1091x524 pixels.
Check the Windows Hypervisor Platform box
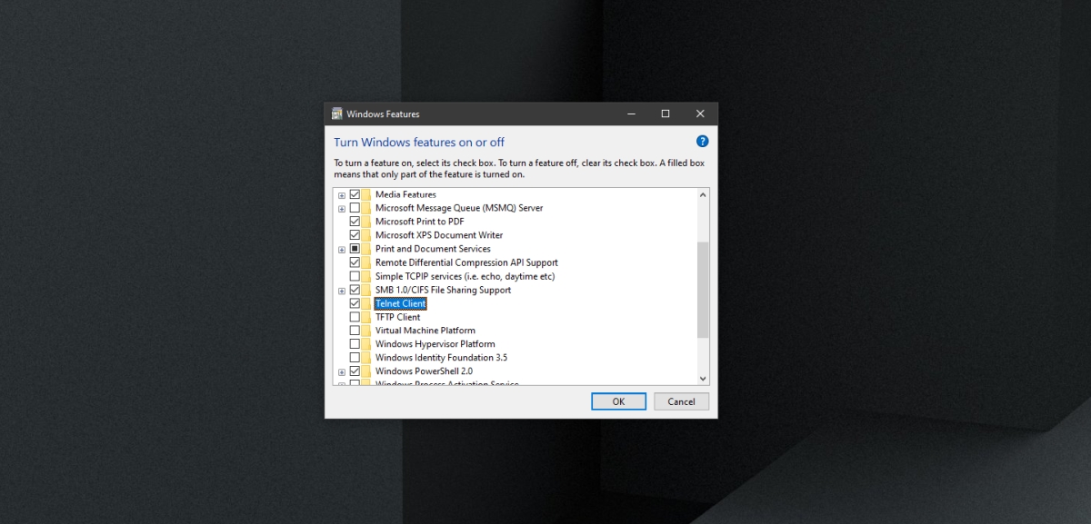tap(355, 343)
